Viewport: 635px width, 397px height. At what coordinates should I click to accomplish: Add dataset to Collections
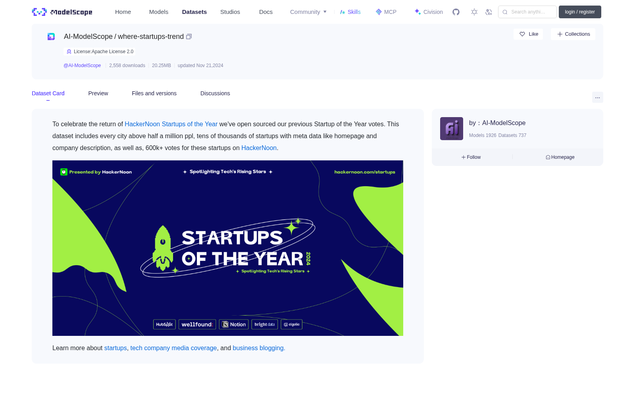(x=573, y=34)
